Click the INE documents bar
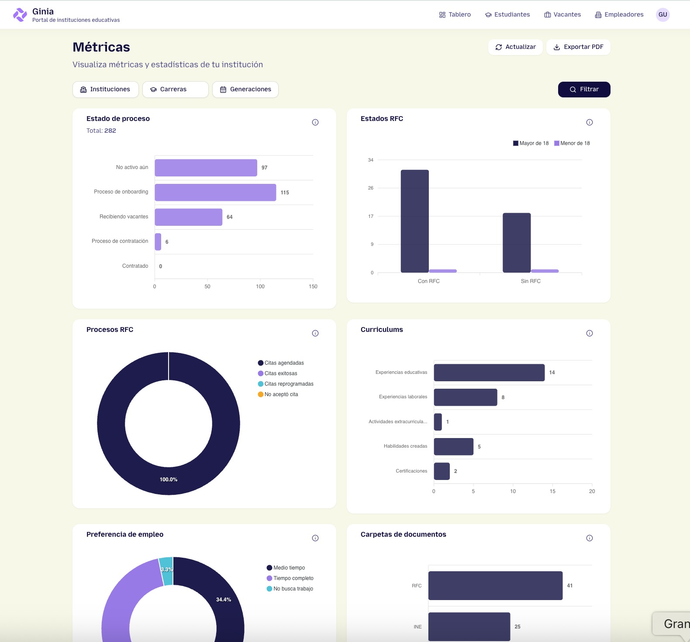Screen dimensions: 690x642 point(469,627)
